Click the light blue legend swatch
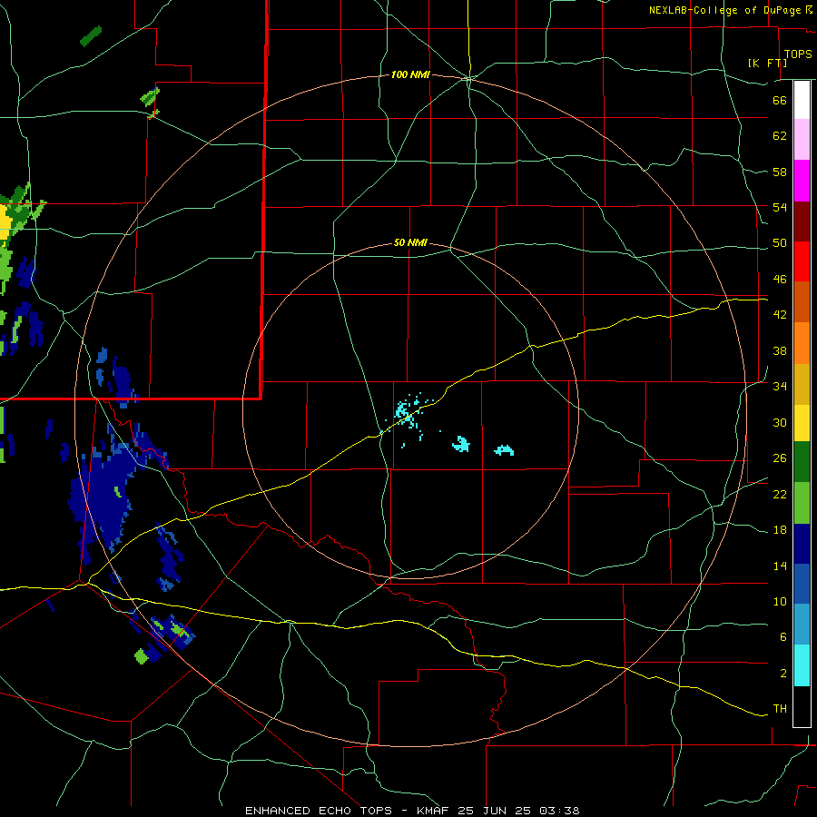Image resolution: width=817 pixels, height=817 pixels. [x=802, y=625]
